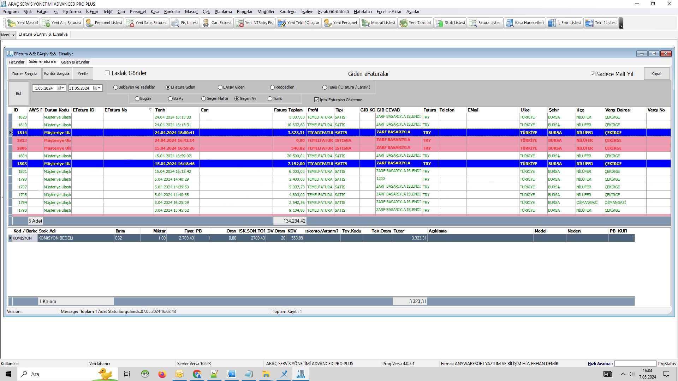The height and width of the screenshot is (381, 678).
Task: Open the Ayarlar menu
Action: coord(413,12)
